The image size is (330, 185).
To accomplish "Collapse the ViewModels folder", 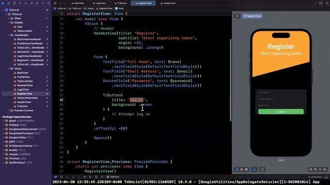I will 9,35.
